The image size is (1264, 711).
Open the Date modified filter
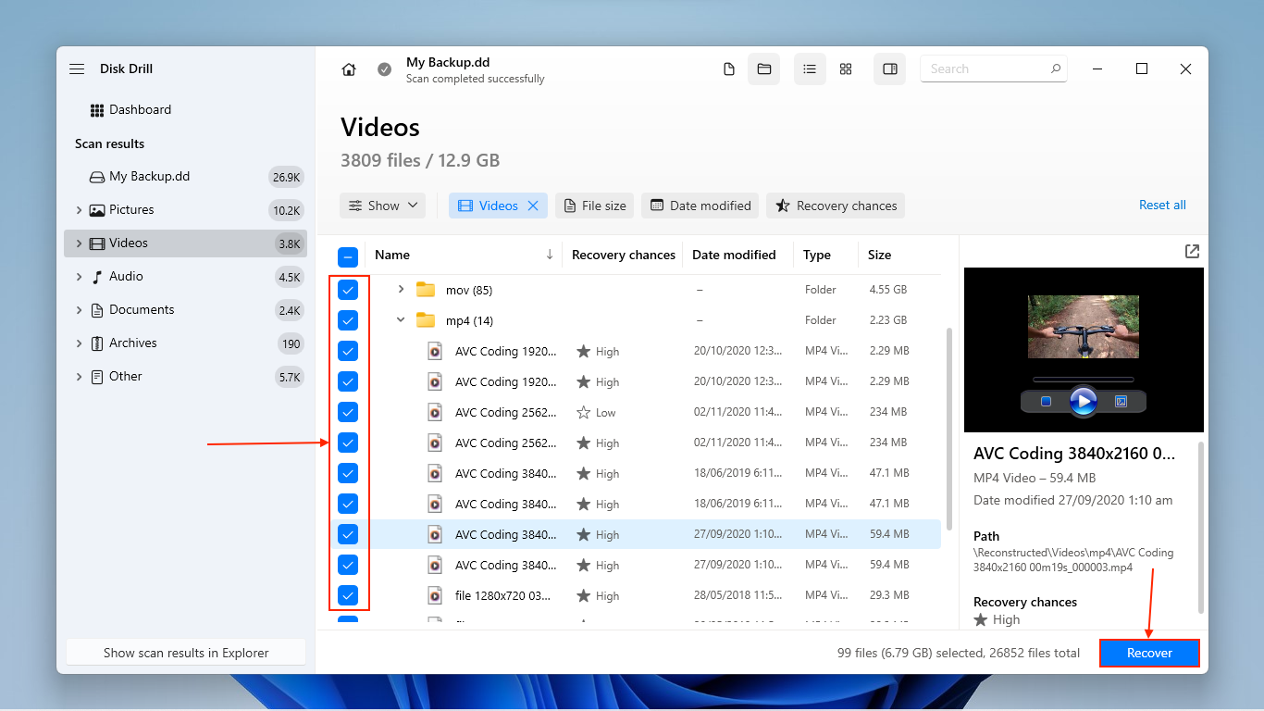point(700,205)
